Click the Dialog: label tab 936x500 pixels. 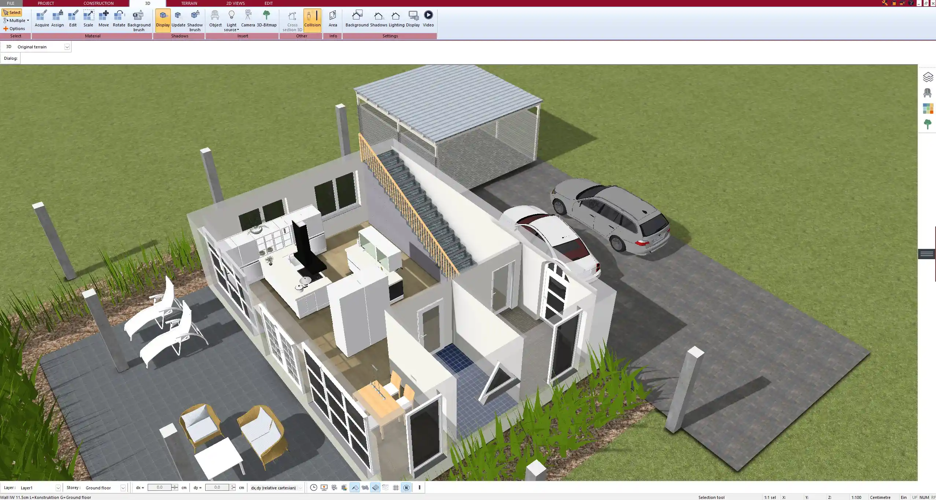[11, 58]
